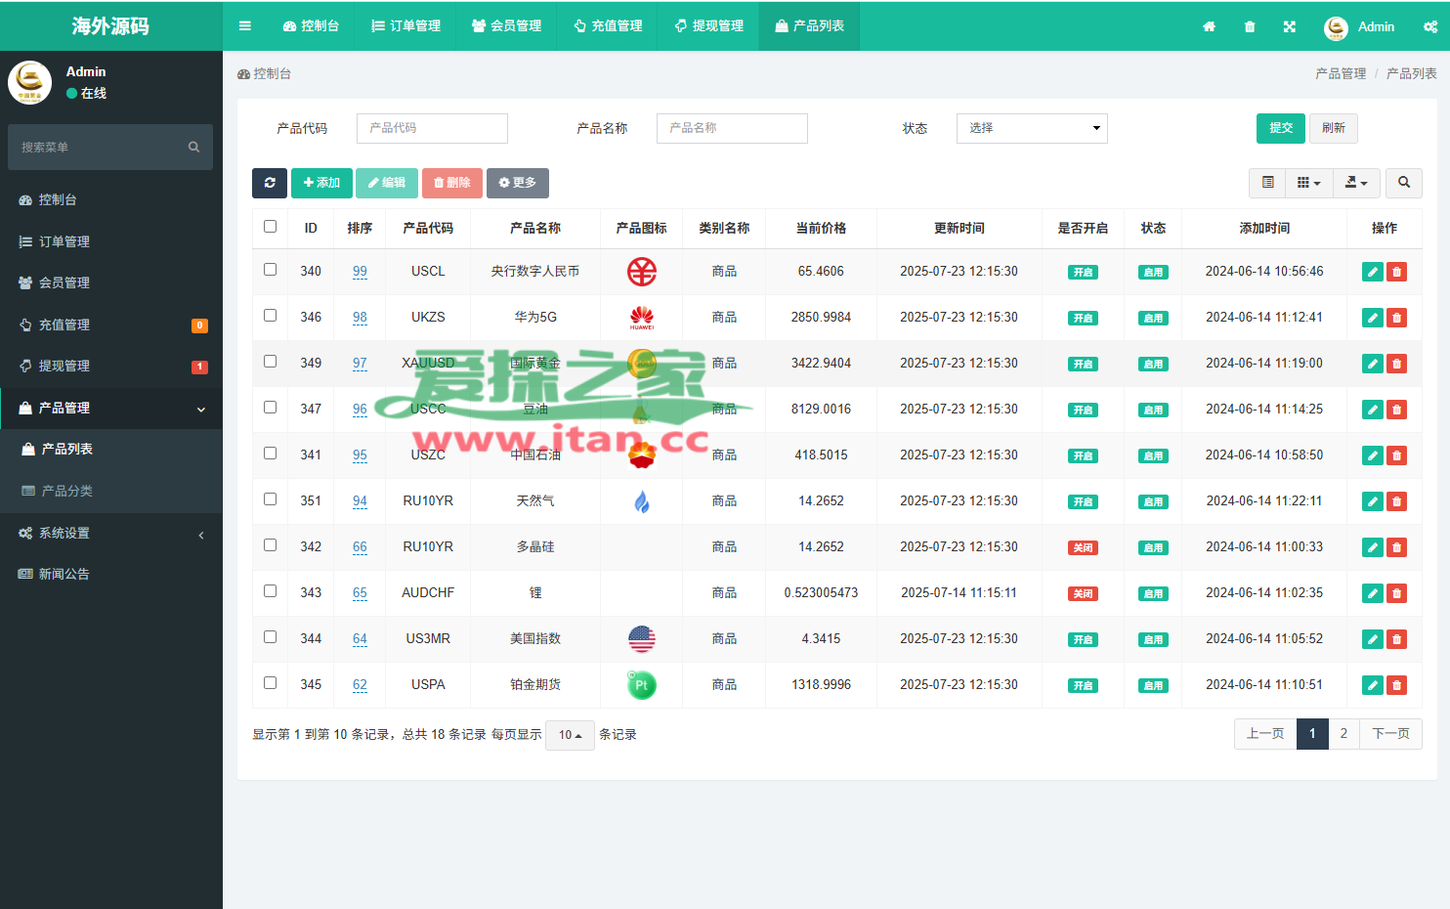This screenshot has width=1450, height=909.
Task: Open the column selector grid dropdown
Action: tap(1309, 183)
